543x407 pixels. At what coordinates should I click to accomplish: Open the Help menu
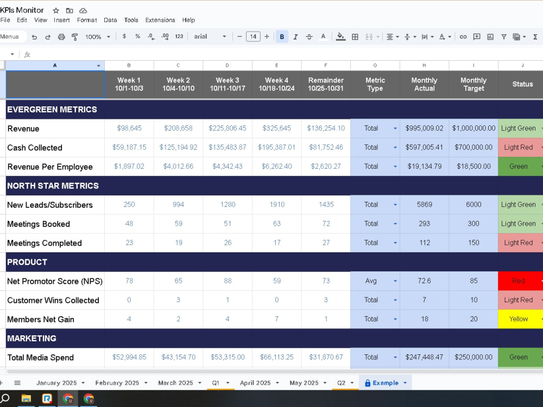pyautogui.click(x=188, y=20)
